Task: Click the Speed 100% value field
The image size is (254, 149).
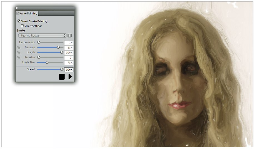Action: click(x=69, y=70)
